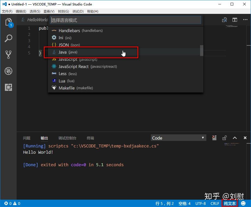This screenshot has width=251, height=207.
Task: Click line number 3 in the editor gutter
Action: (x=29, y=41)
